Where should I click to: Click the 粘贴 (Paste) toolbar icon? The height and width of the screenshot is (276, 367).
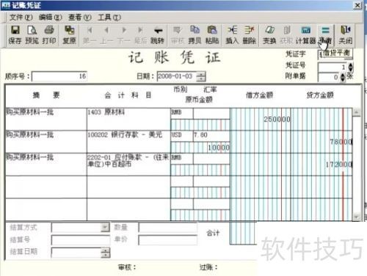pyautogui.click(x=212, y=35)
